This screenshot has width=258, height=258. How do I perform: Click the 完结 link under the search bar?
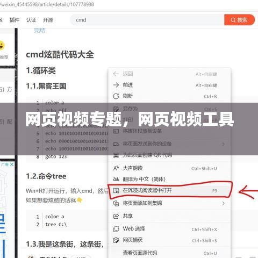(x=40, y=30)
